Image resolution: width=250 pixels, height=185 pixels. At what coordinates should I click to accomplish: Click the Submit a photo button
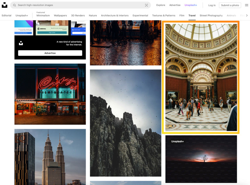pyautogui.click(x=230, y=5)
